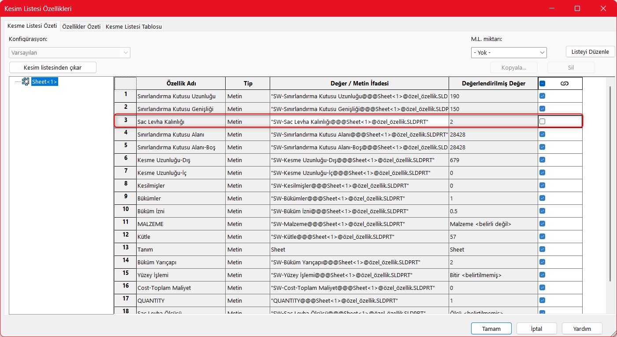Open the Tip cell for MALZEME row
The height and width of the screenshot is (337, 617).
click(248, 224)
